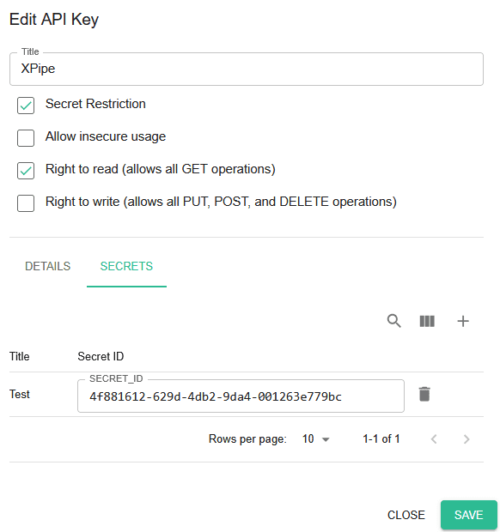
Task: Toggle the Right to read checkbox
Action: point(26,170)
